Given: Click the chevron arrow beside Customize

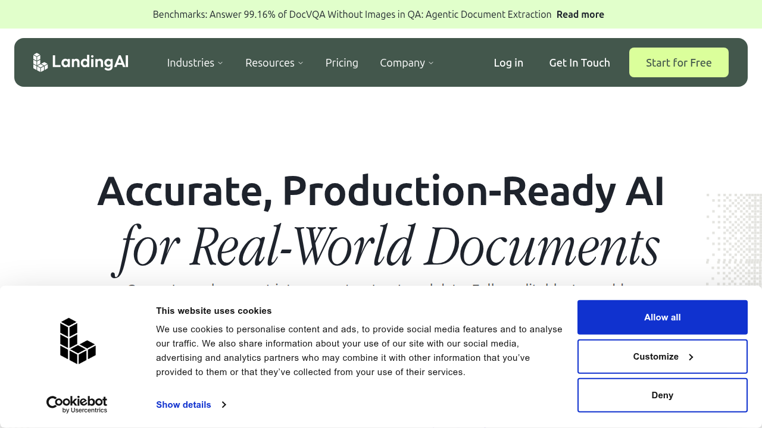Looking at the screenshot, I should coord(691,357).
